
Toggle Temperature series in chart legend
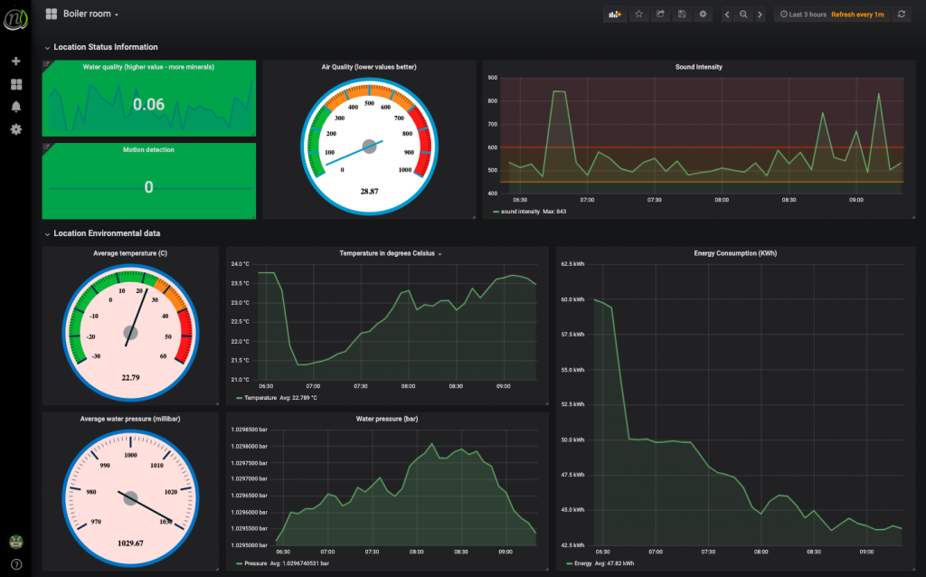(x=260, y=397)
